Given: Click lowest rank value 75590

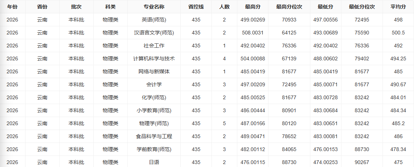Looking at the screenshot, I should coord(362,33).
